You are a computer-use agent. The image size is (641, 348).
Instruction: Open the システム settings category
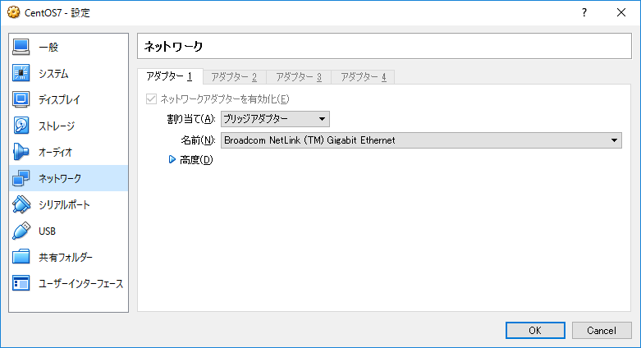68,73
